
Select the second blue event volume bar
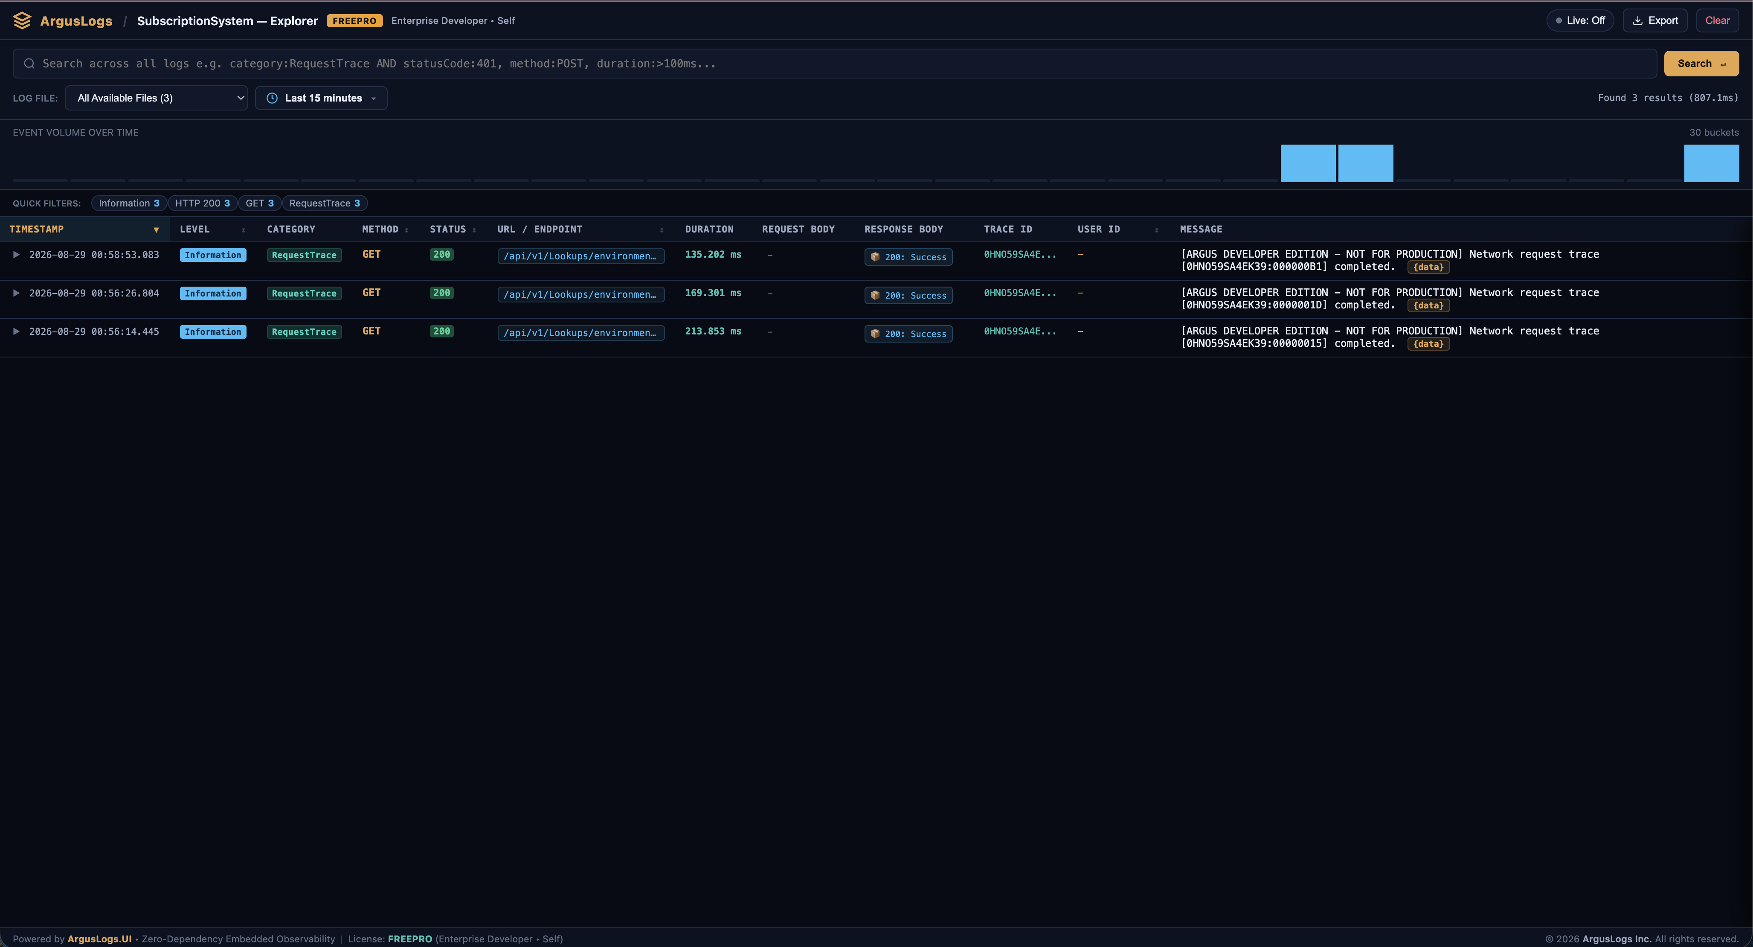(1366, 163)
